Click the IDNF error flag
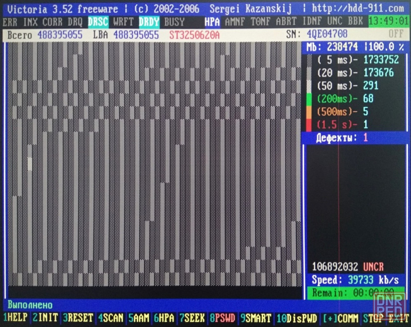Image resolution: width=411 pixels, height=327 pixels. [x=312, y=21]
